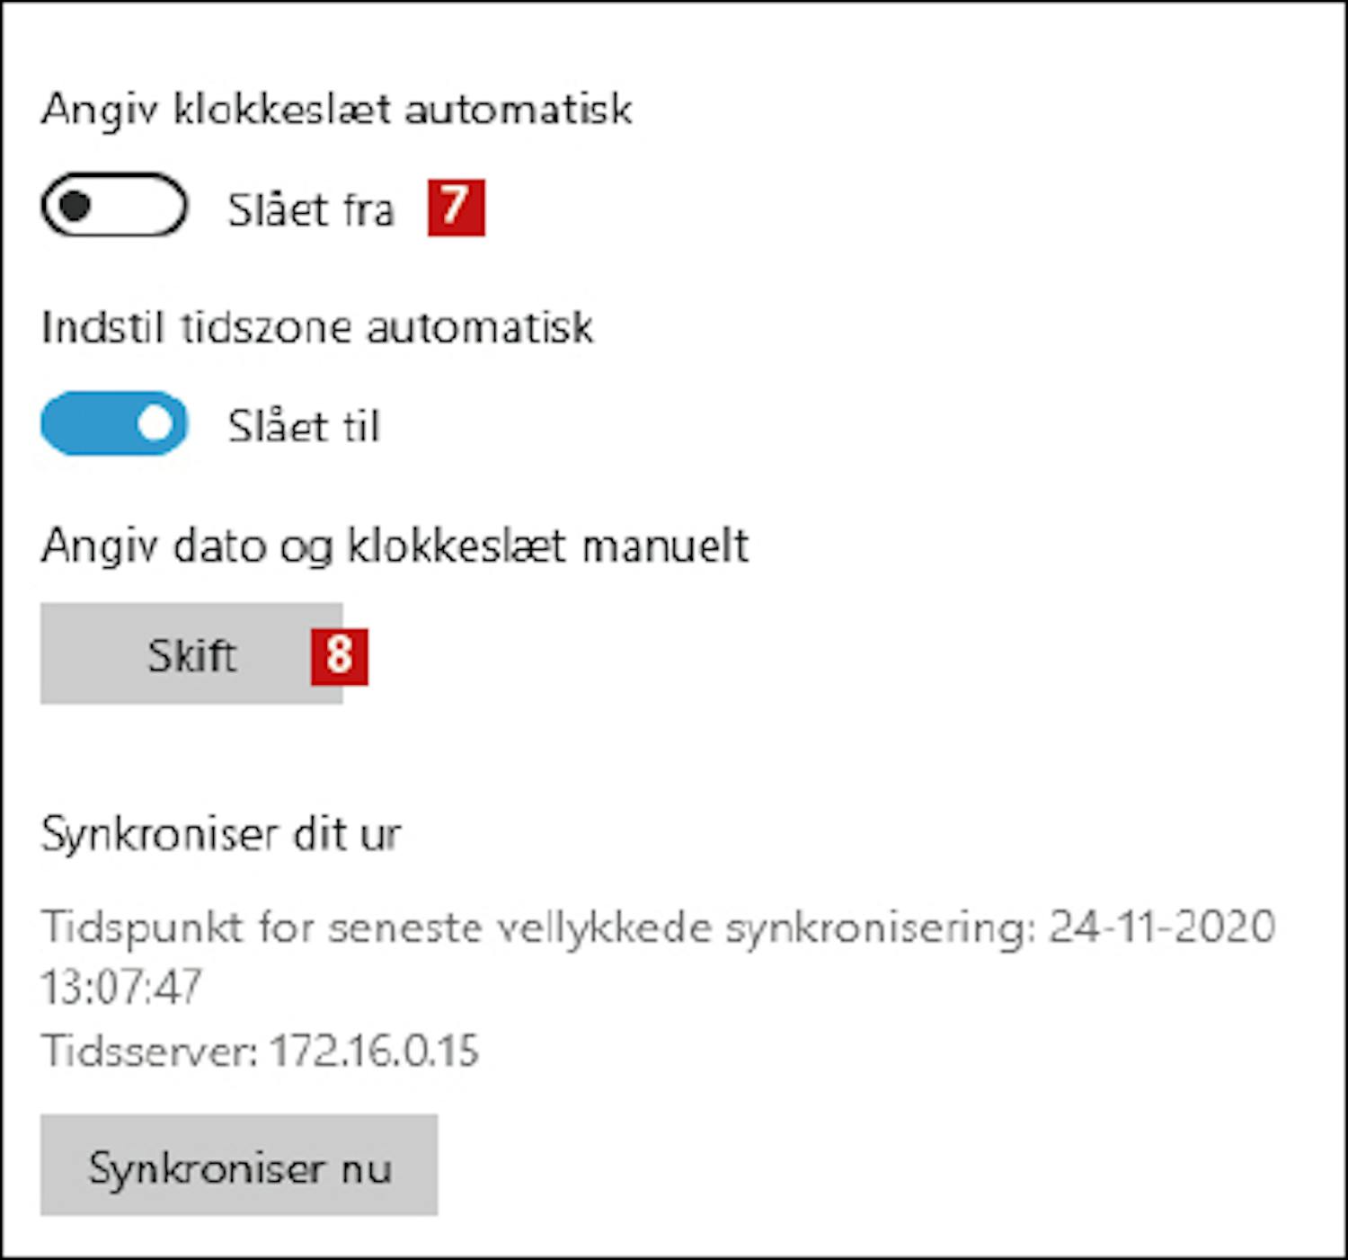
Task: Click the "Slået til" status label
Action: coord(304,427)
